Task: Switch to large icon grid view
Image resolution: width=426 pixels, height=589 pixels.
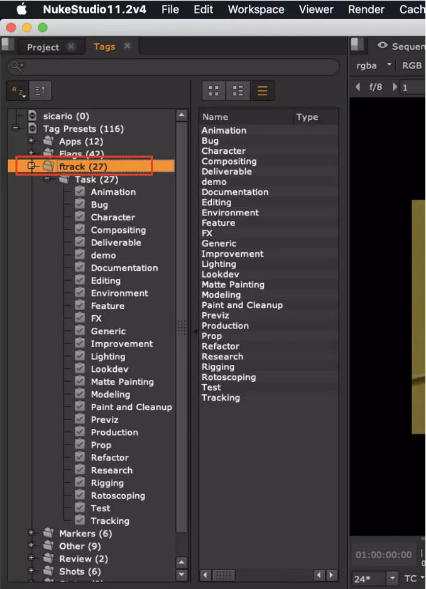Action: (214, 90)
